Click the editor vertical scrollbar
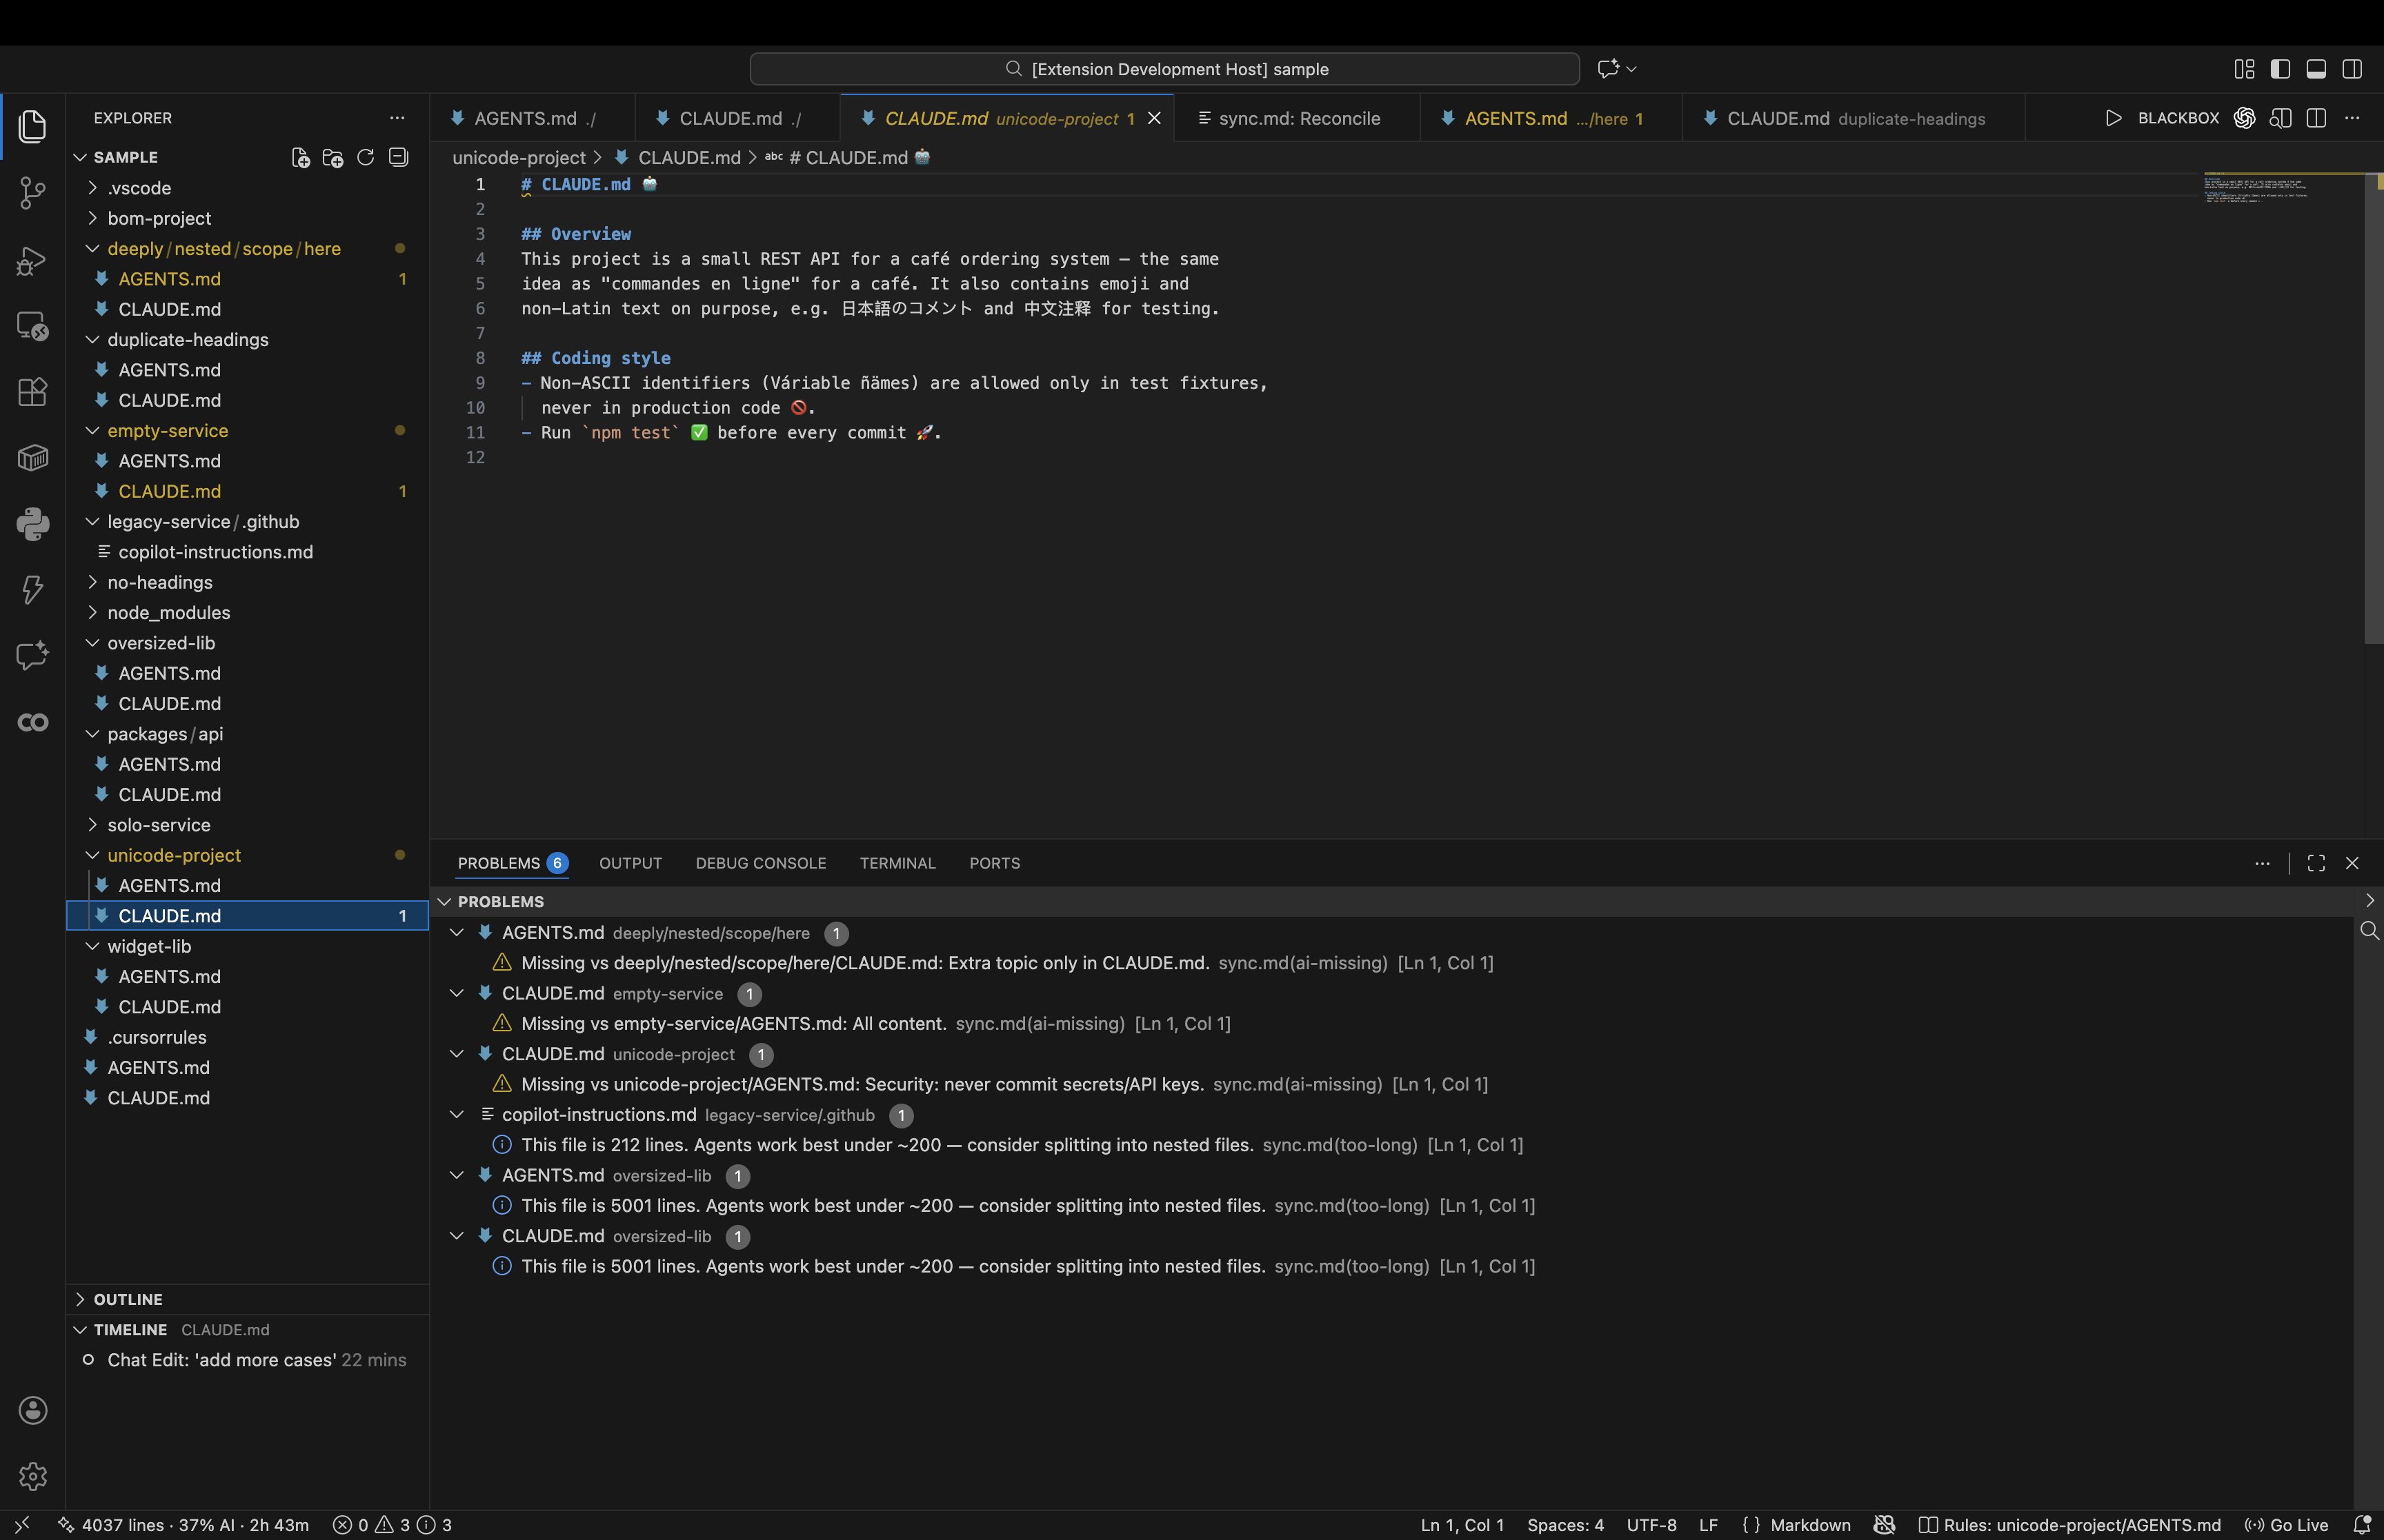This screenshot has height=1540, width=2384. [2373, 409]
